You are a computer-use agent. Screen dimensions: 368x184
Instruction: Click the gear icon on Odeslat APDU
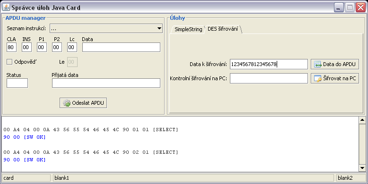(67, 103)
